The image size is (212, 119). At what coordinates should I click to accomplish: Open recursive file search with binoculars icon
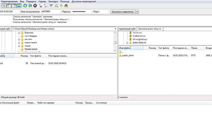tap(66, 6)
